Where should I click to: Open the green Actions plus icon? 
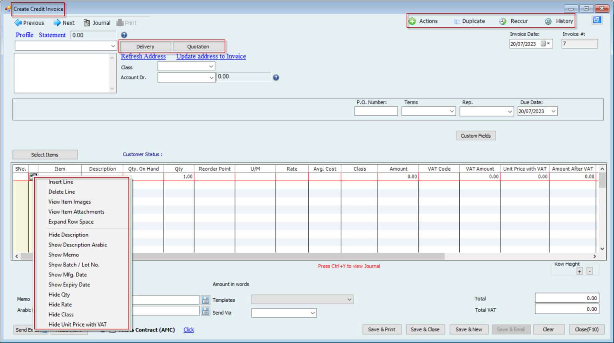point(412,21)
